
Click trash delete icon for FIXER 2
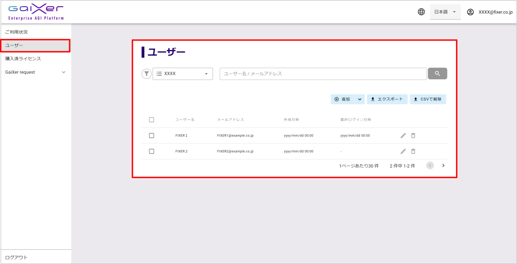coord(413,151)
